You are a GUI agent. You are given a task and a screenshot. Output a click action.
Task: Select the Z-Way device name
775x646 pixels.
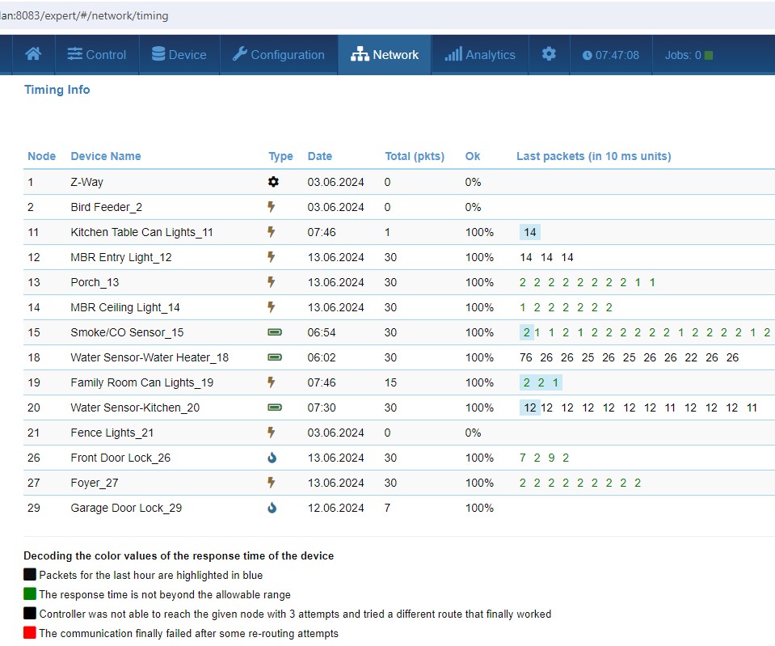(87, 182)
